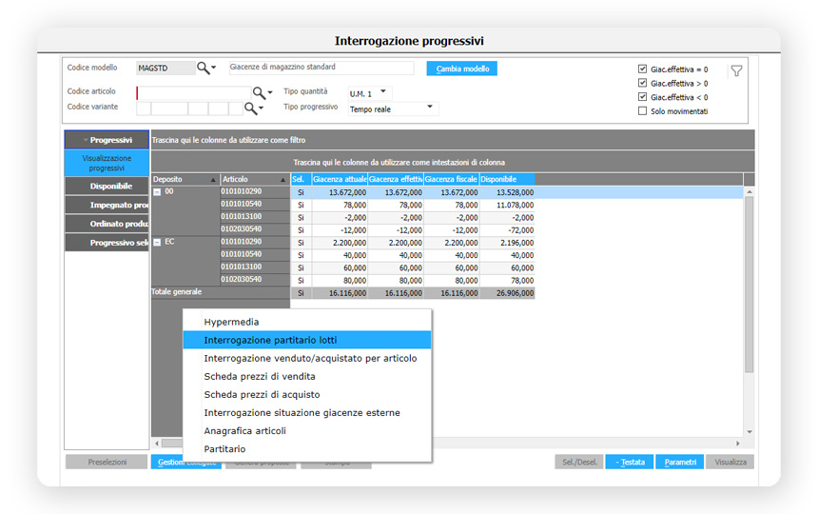818x514 pixels.
Task: Enable Solo movimentati checkbox
Action: tap(642, 111)
